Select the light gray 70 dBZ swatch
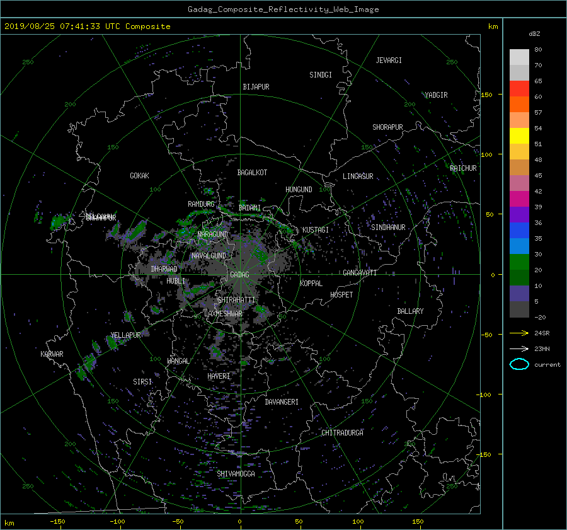This screenshot has width=567, height=530. point(519,57)
